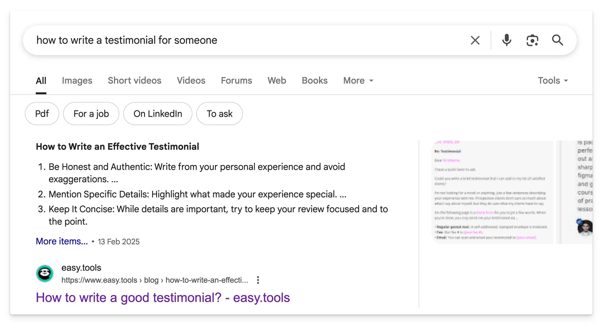
Task: Switch to the Videos tab
Action: (191, 81)
